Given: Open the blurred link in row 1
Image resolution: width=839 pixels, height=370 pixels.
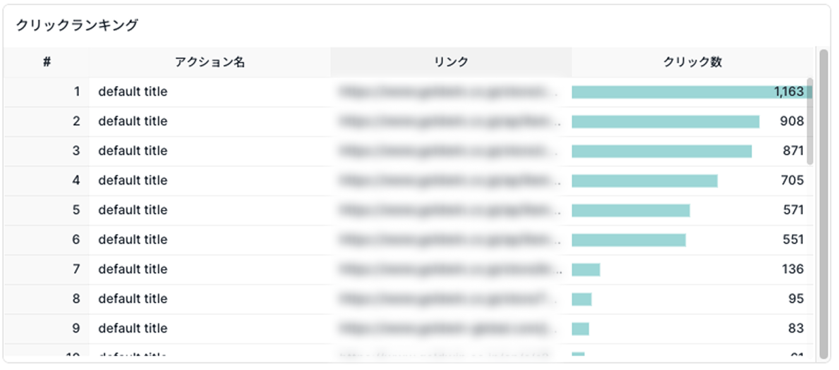Looking at the screenshot, I should (x=449, y=92).
